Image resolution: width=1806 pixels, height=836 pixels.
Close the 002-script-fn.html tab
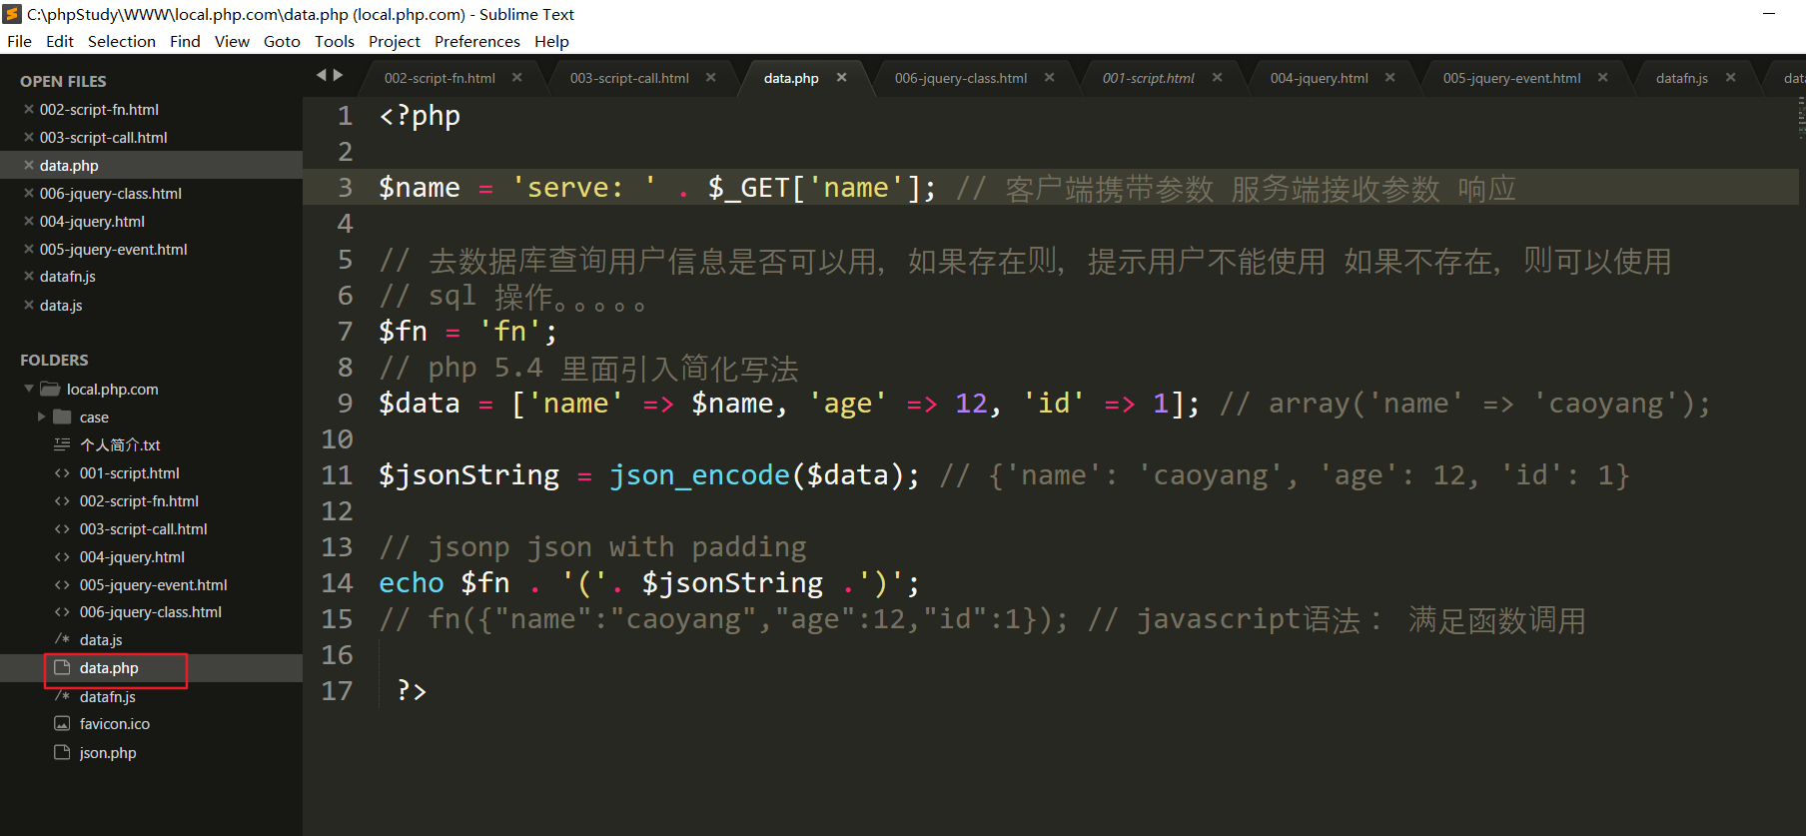click(x=516, y=78)
